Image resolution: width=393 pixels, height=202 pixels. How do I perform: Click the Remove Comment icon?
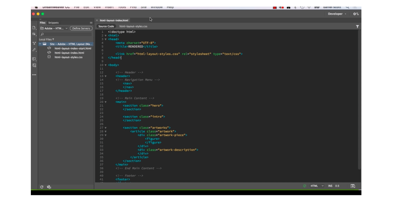point(34,65)
